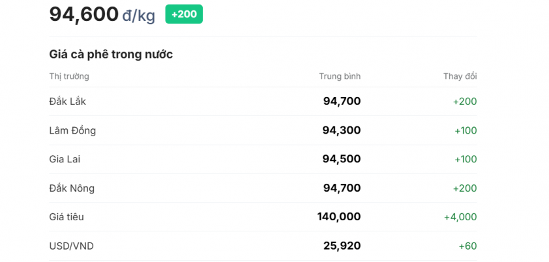
Task: Click the green +200 badge
Action: click(184, 14)
